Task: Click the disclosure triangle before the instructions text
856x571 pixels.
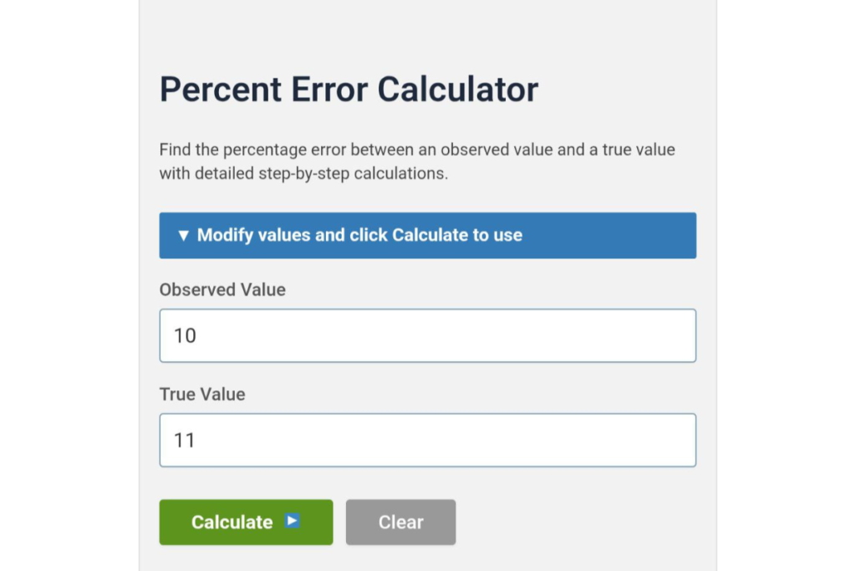Action: click(183, 235)
